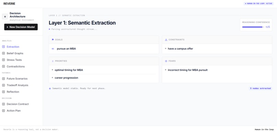This screenshot has width=277, height=132.
Task: Click the FEARS card header label
Action: point(172,61)
